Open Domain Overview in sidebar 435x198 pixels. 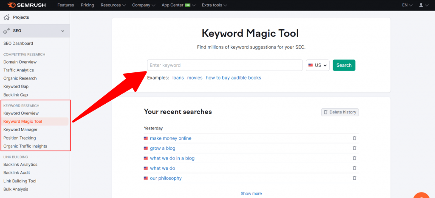point(20,62)
